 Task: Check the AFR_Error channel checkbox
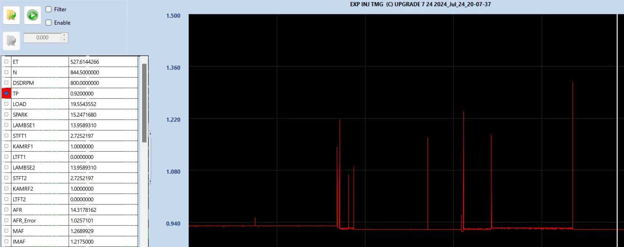(x=6, y=220)
